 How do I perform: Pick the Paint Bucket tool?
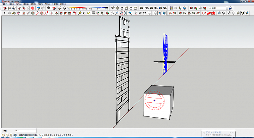pyautogui.click(x=14, y=13)
